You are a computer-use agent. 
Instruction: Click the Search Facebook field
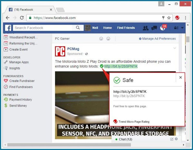(43, 28)
